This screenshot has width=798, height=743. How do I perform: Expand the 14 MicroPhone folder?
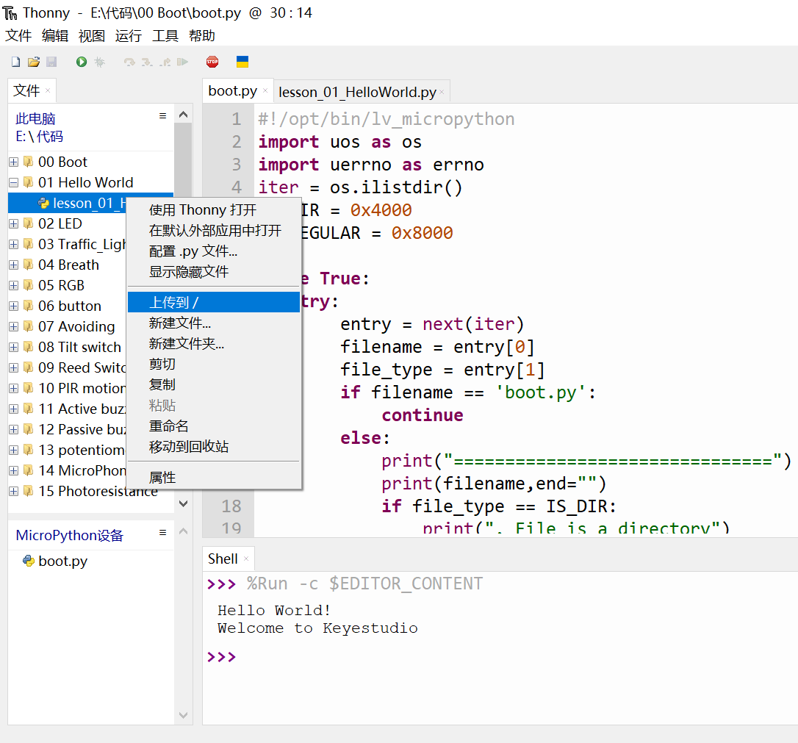(14, 471)
